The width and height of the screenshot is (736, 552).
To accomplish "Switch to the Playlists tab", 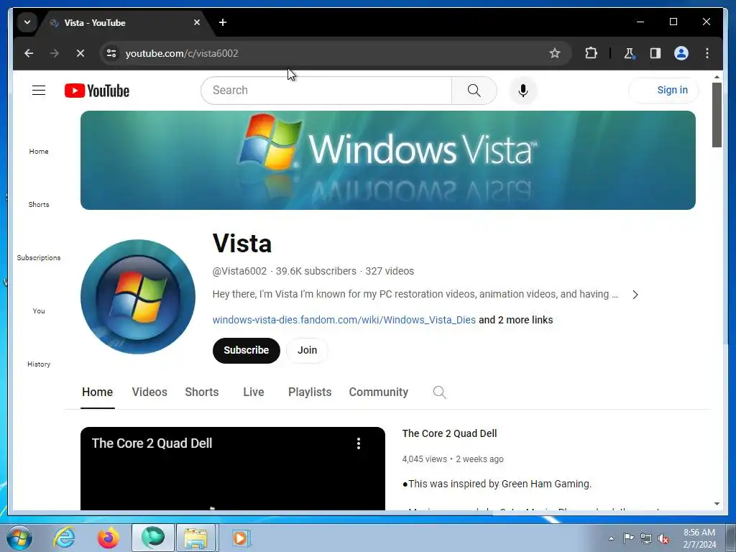I will point(310,392).
